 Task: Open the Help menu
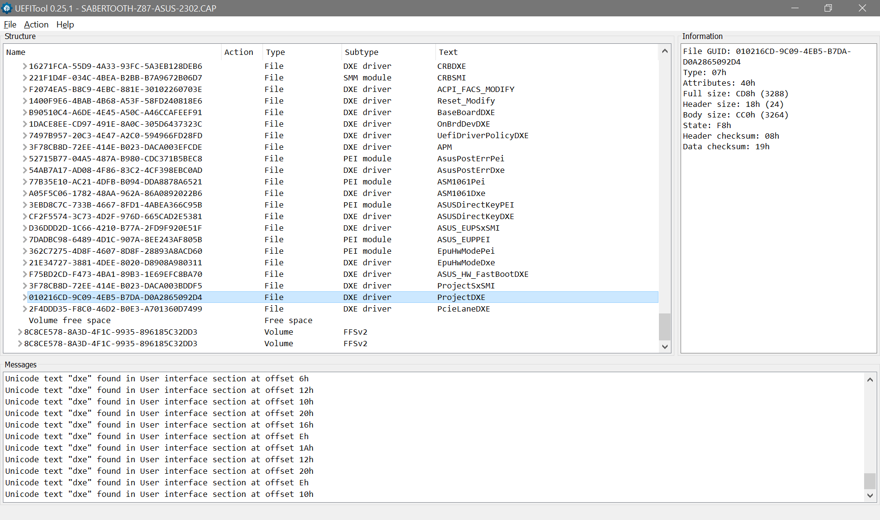tap(65, 25)
